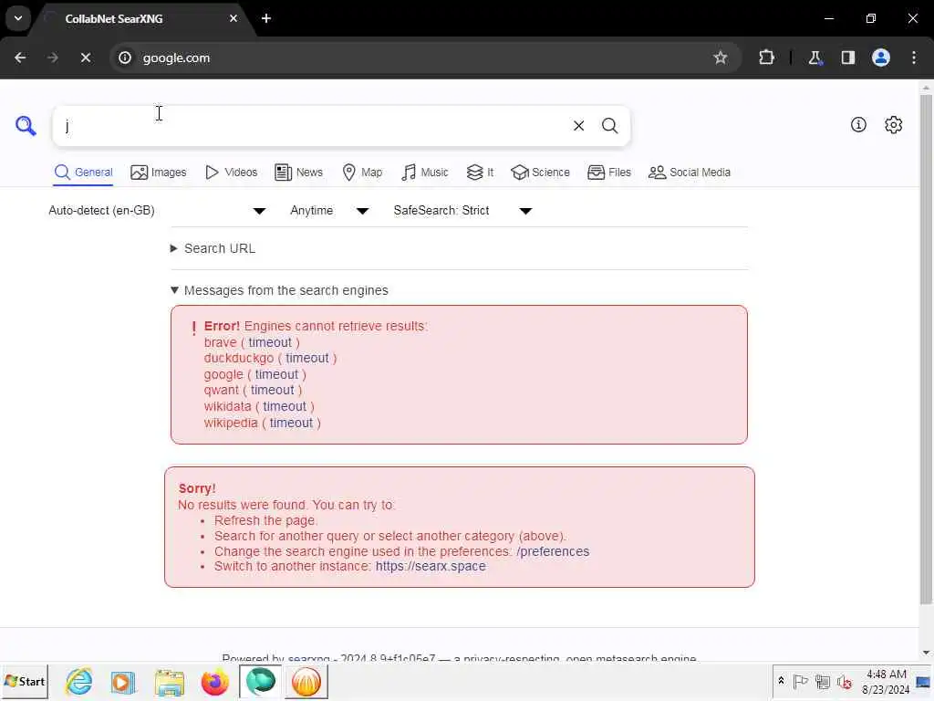Click the duckduckgo timeout link
The image size is (934, 701).
306,358
